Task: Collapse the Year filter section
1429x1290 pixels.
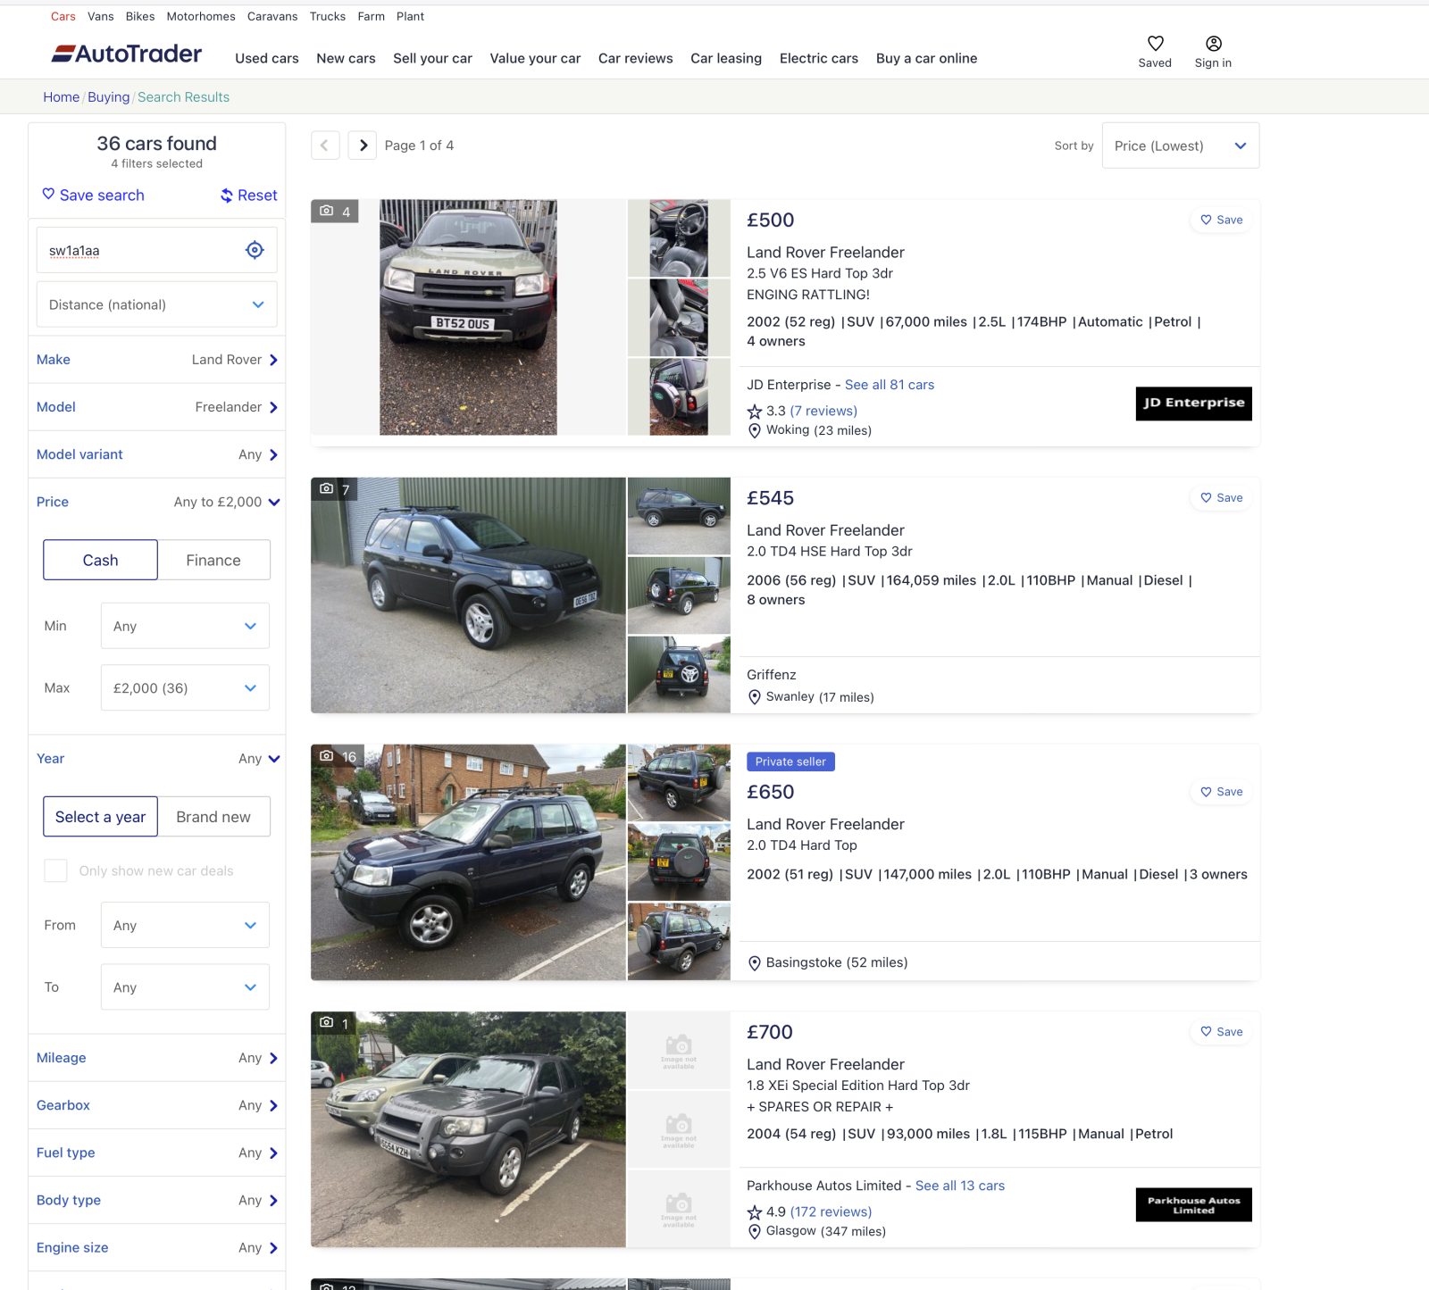Action: point(156,759)
